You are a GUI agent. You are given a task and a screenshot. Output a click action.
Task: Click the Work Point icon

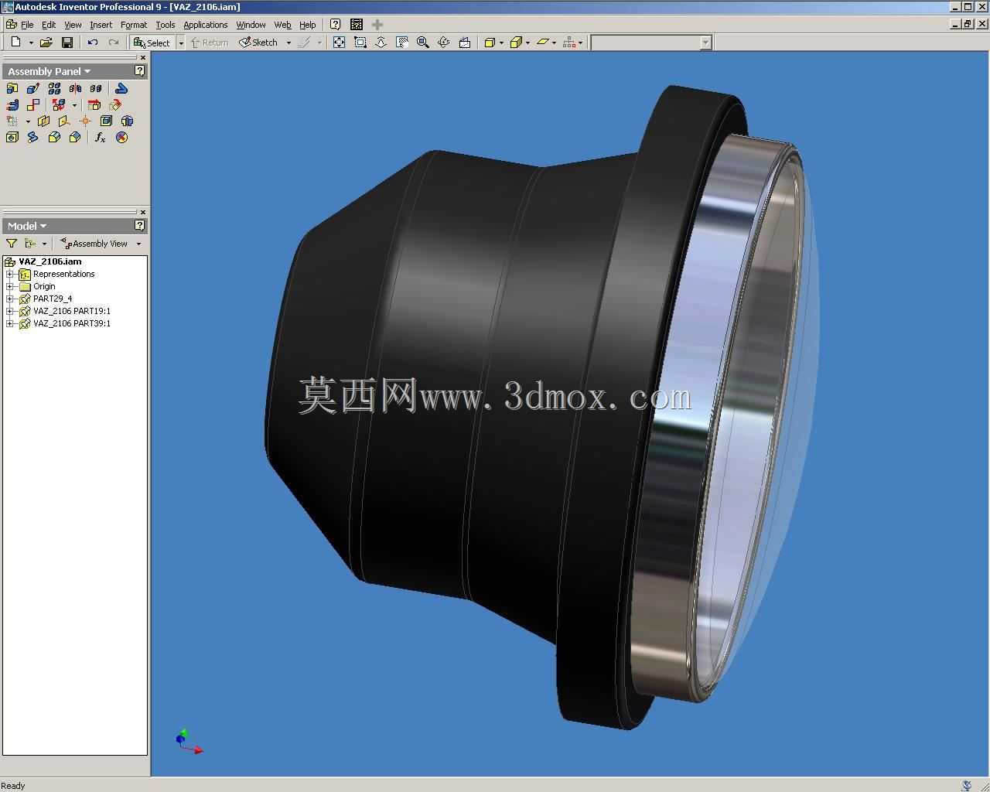coord(85,121)
